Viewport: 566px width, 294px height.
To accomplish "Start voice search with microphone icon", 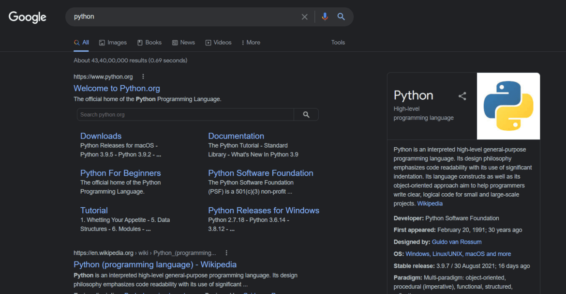I will 325,16.
